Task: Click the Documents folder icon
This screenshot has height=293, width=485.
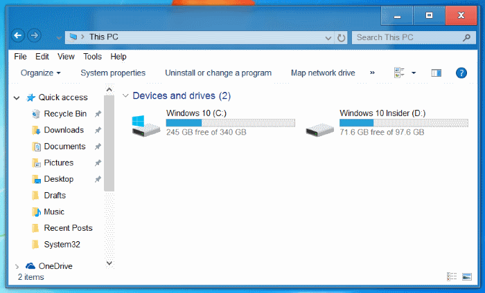Action: click(36, 146)
